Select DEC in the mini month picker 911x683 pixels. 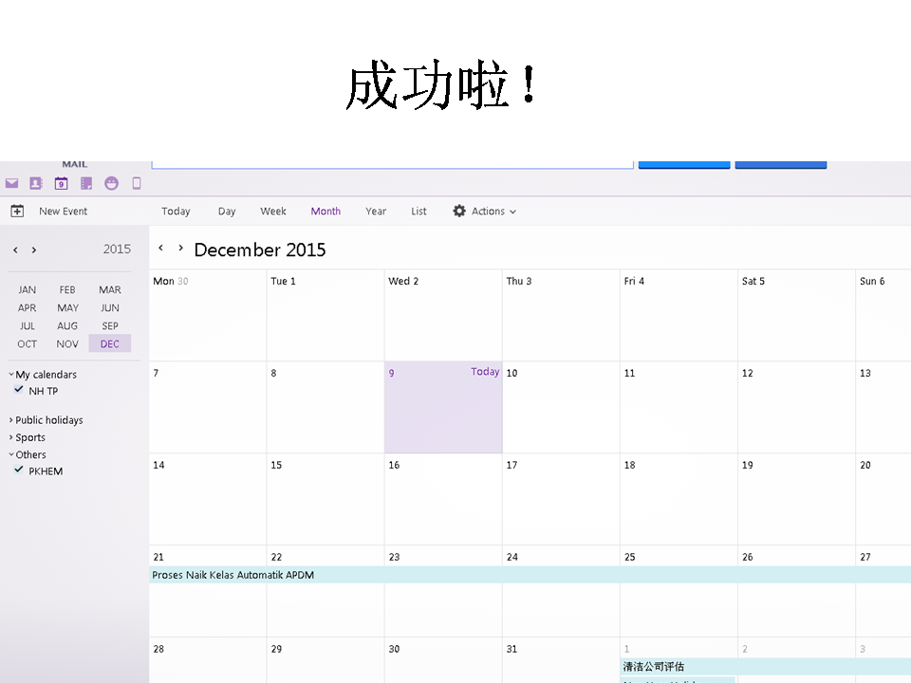pos(110,343)
